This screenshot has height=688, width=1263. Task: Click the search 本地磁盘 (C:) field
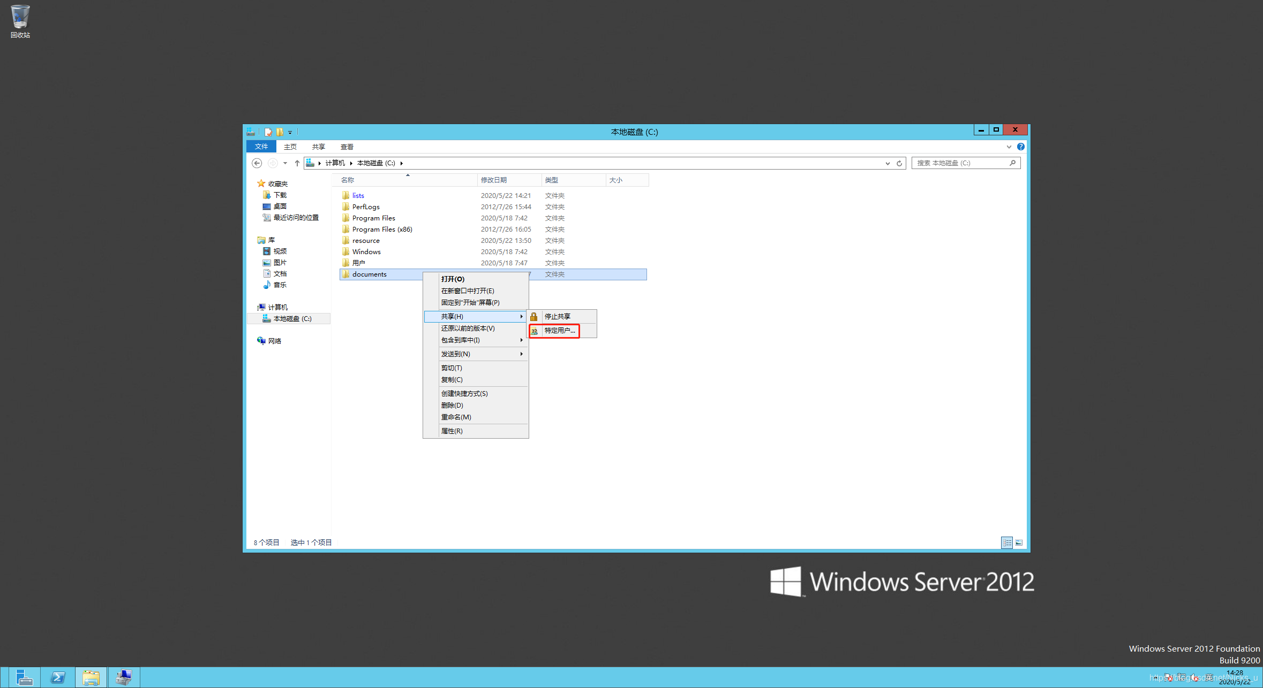960,163
